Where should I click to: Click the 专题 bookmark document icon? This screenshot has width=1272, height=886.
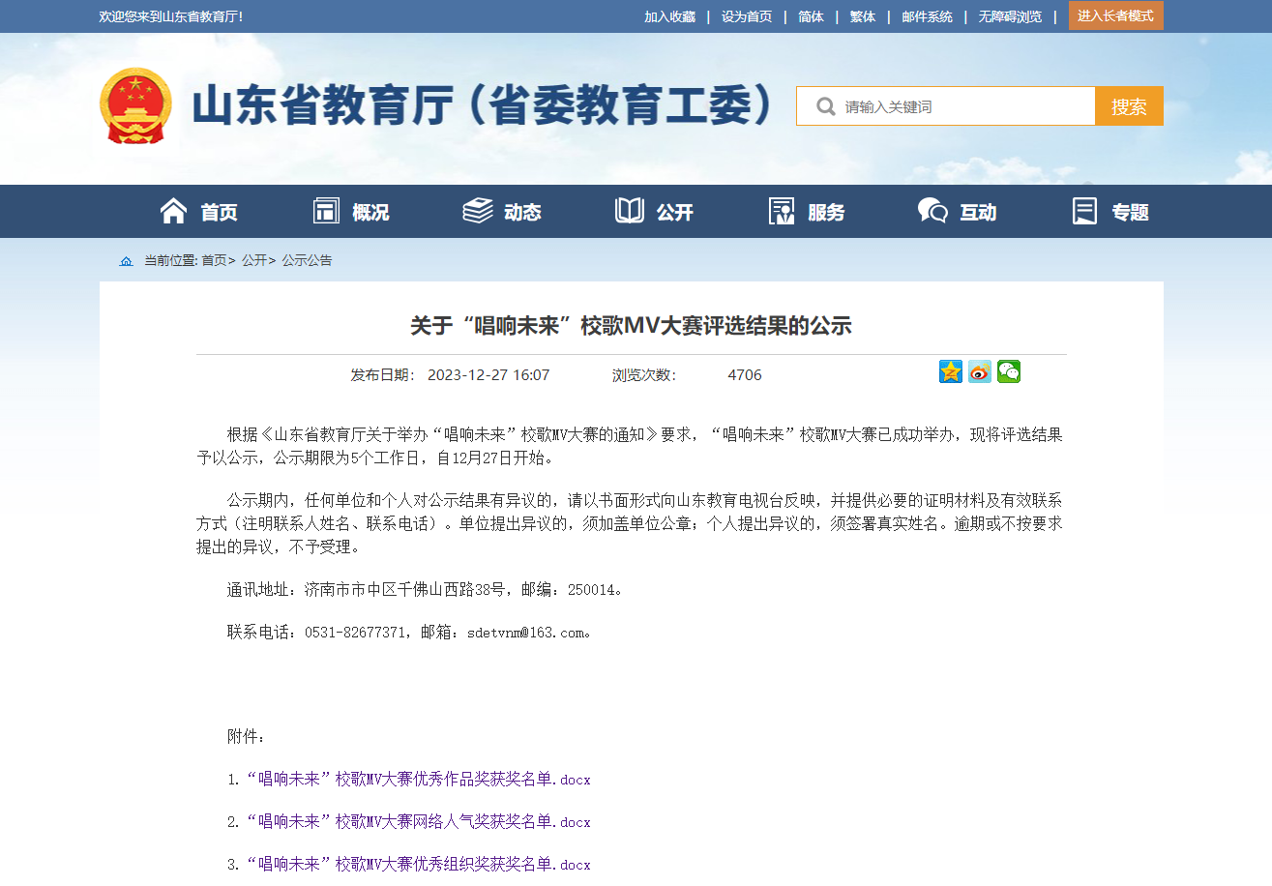(x=1085, y=211)
